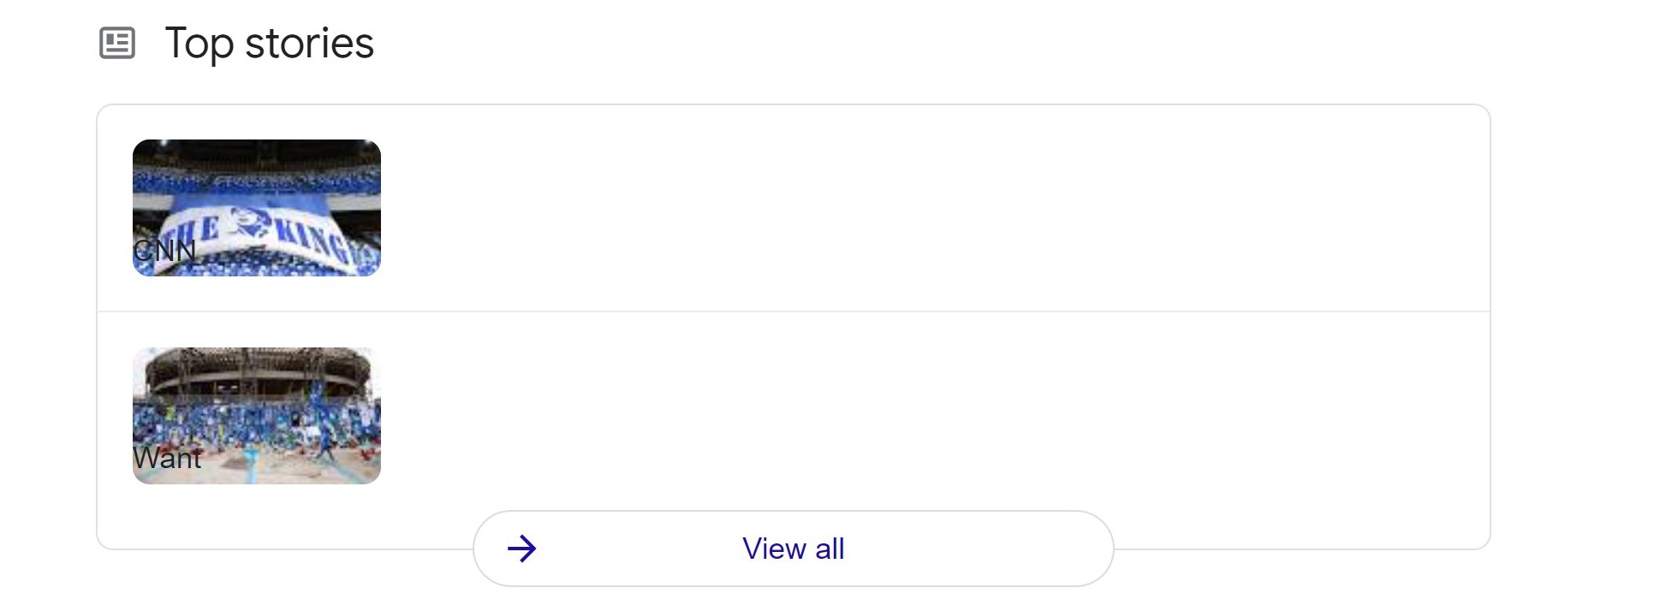Image resolution: width=1672 pixels, height=611 pixels.
Task: Click the CNN label on the first story
Action: click(164, 252)
